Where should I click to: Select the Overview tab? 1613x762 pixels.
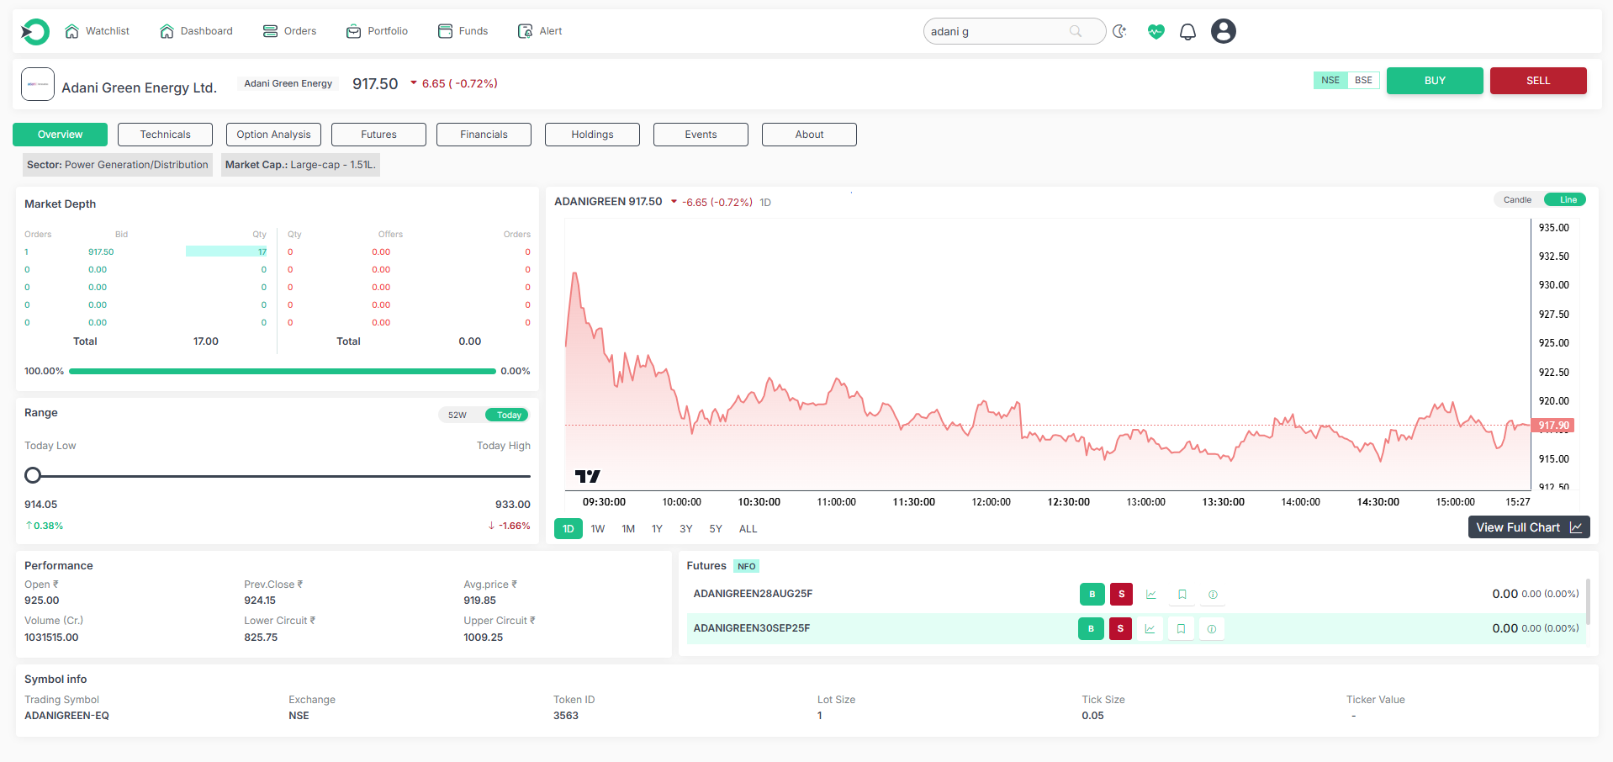click(60, 135)
